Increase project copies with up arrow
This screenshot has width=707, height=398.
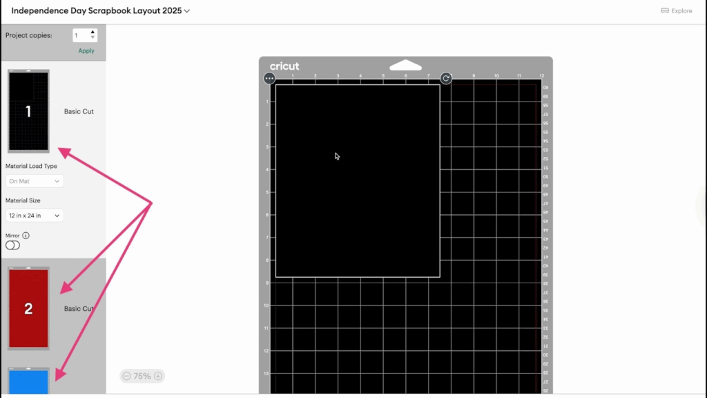[x=93, y=32]
